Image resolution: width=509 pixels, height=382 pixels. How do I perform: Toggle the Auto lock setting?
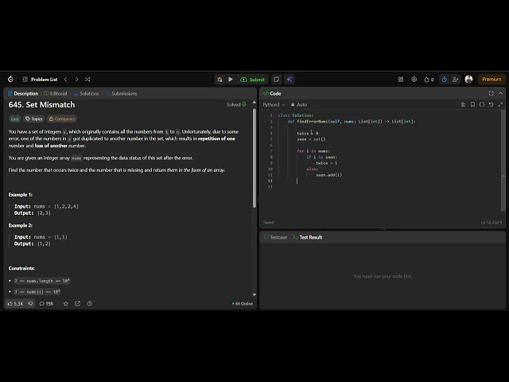tap(299, 104)
